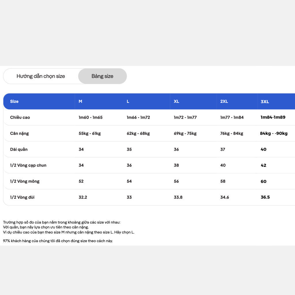
Task: Select the M size column header
Action: click(x=80, y=101)
